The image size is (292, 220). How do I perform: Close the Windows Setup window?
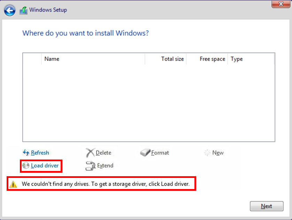(281, 4)
